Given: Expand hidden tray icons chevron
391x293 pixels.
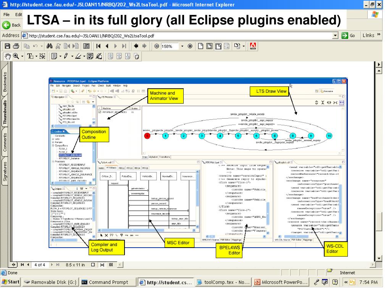Looking at the screenshot, I should coord(346,282).
